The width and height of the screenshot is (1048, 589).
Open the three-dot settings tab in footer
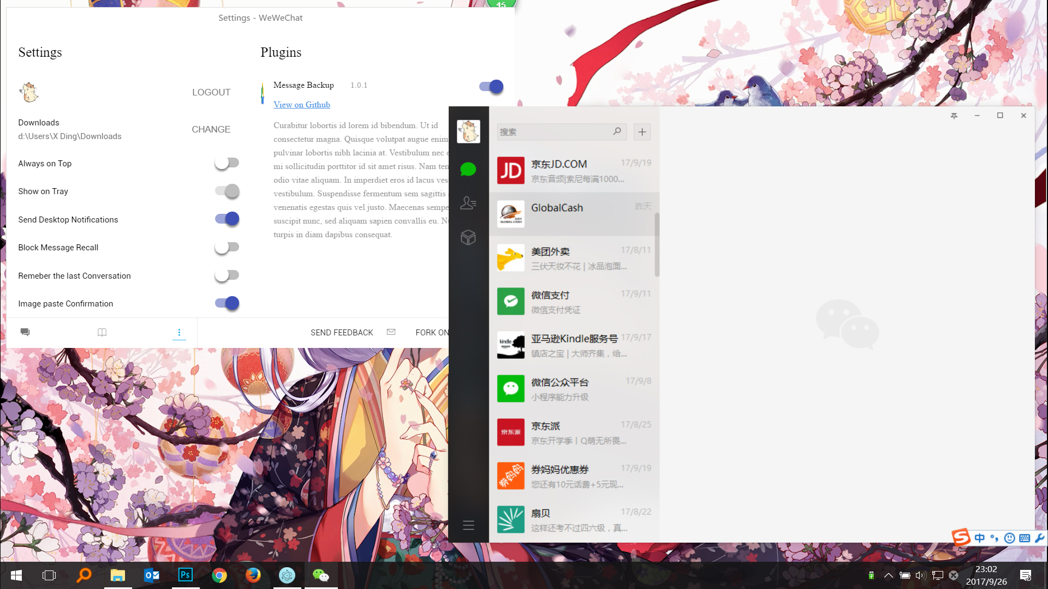pos(179,332)
